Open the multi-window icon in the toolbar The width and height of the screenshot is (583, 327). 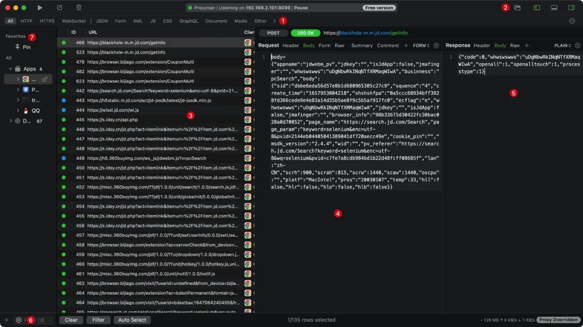[x=517, y=8]
